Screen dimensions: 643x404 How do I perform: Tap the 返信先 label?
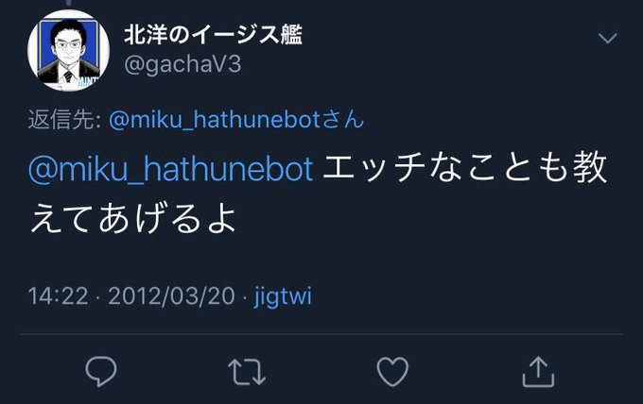(61, 120)
